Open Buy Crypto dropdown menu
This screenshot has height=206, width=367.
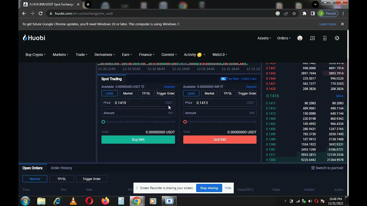pos(36,55)
